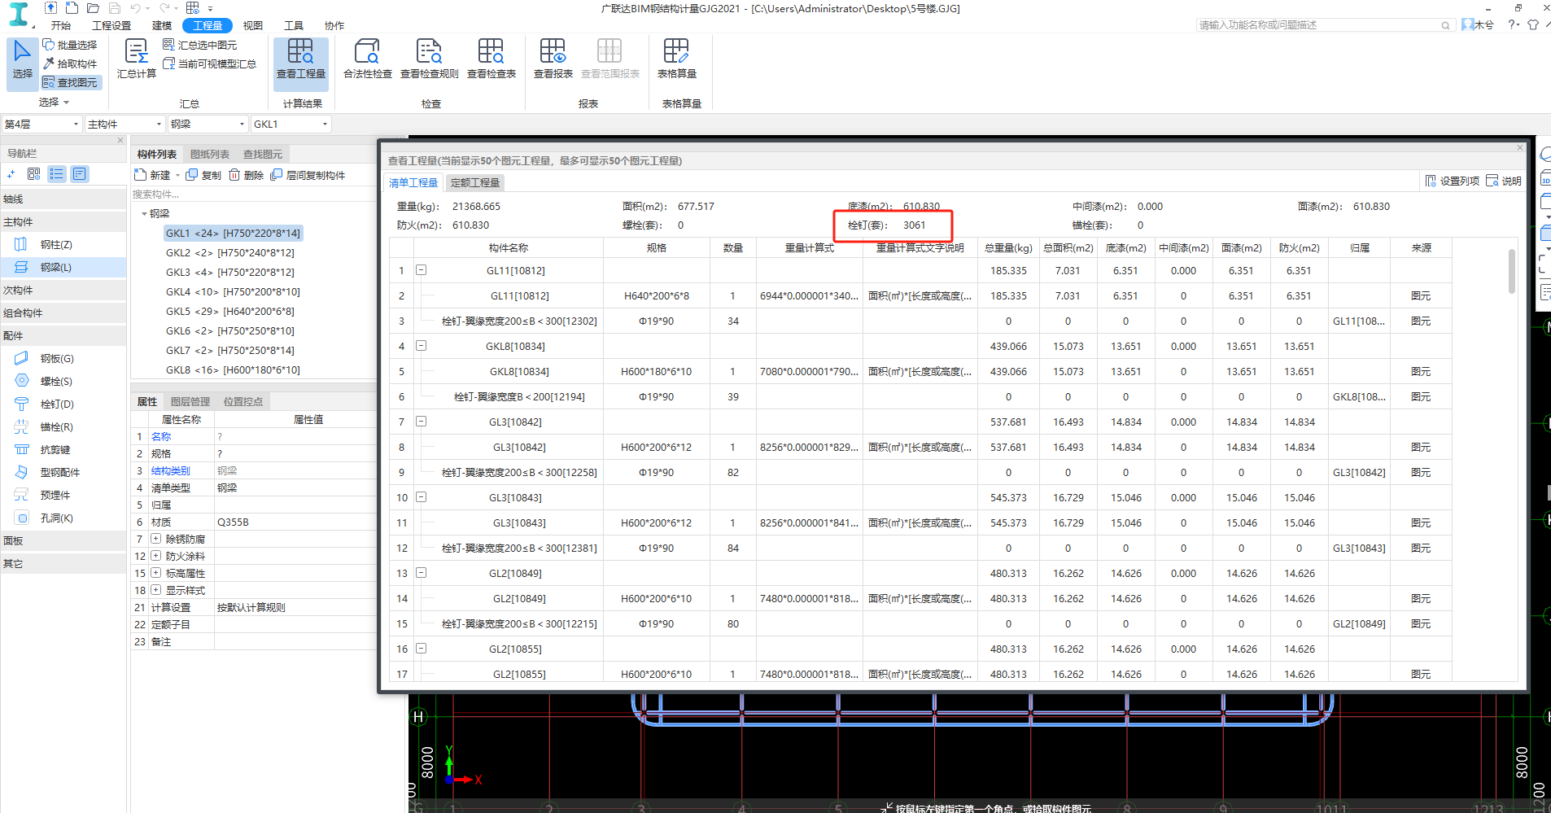Click 批量选择 tool

(70, 45)
